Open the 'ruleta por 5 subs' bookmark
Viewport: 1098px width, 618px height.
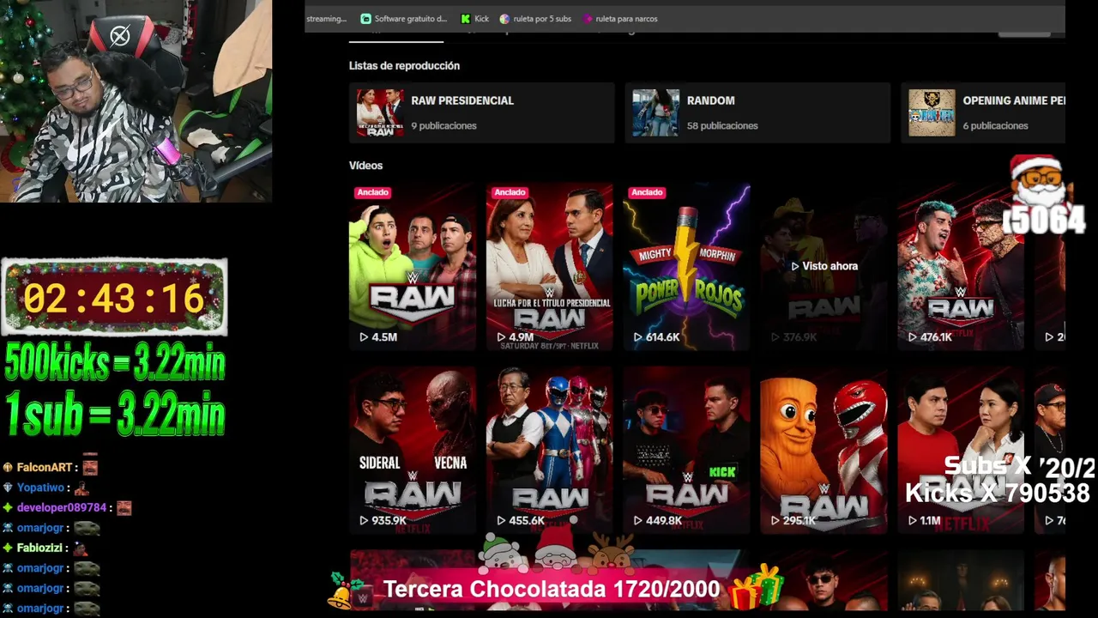[535, 19]
